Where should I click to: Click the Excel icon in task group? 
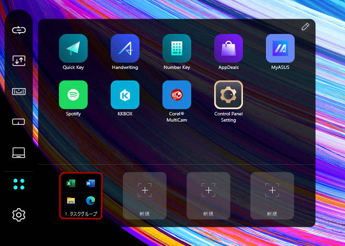[71, 183]
